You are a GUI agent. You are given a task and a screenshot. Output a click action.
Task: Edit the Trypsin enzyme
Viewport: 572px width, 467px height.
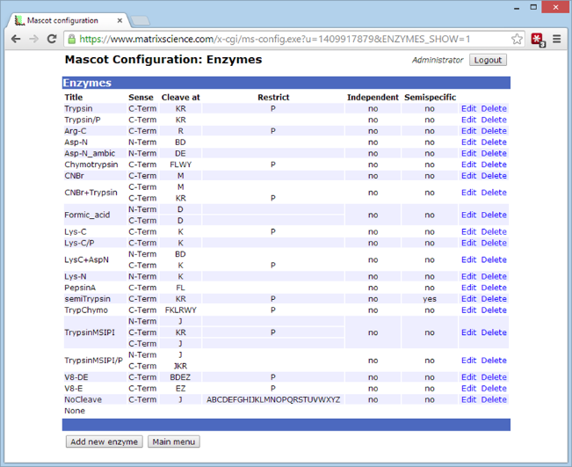[468, 109]
